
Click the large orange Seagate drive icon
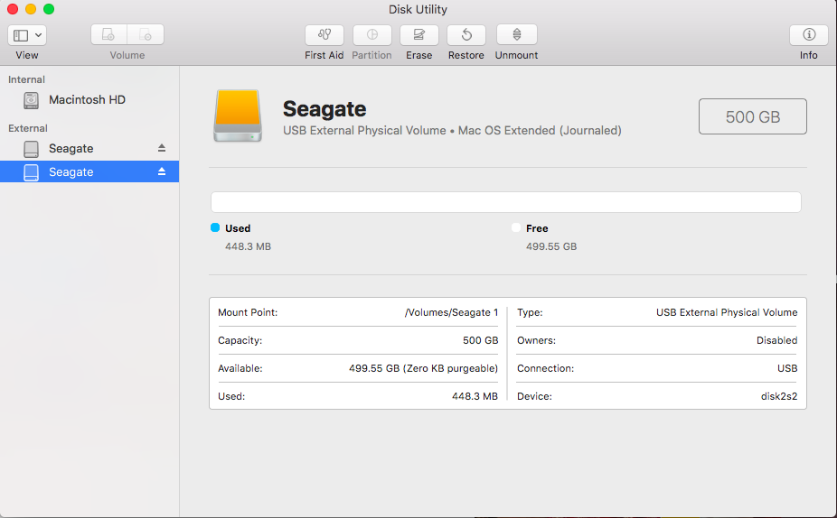[x=238, y=116]
